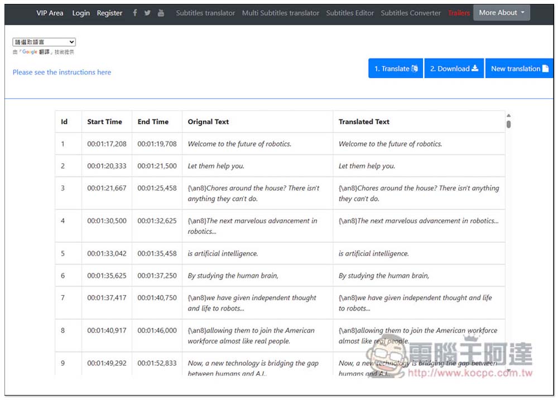Open the red Trailers link
558x400 pixels.
pyautogui.click(x=459, y=13)
